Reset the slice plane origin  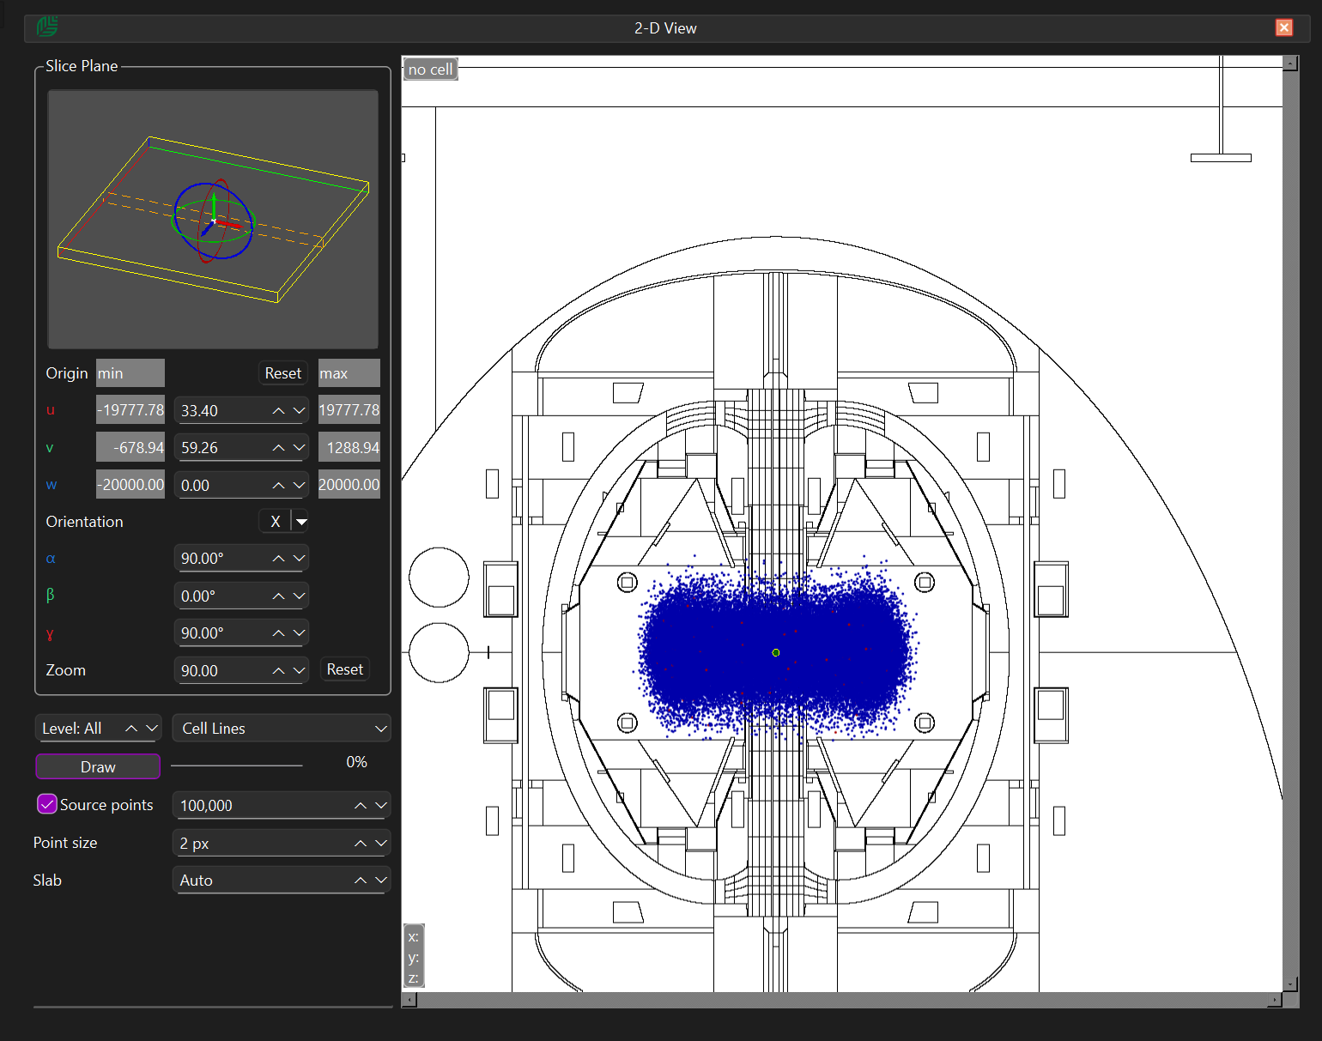282,373
